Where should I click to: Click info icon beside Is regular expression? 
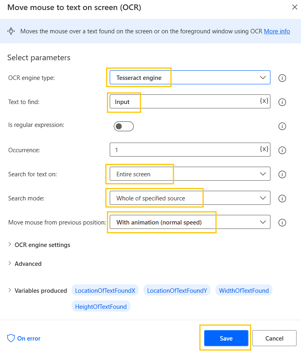[282, 126]
